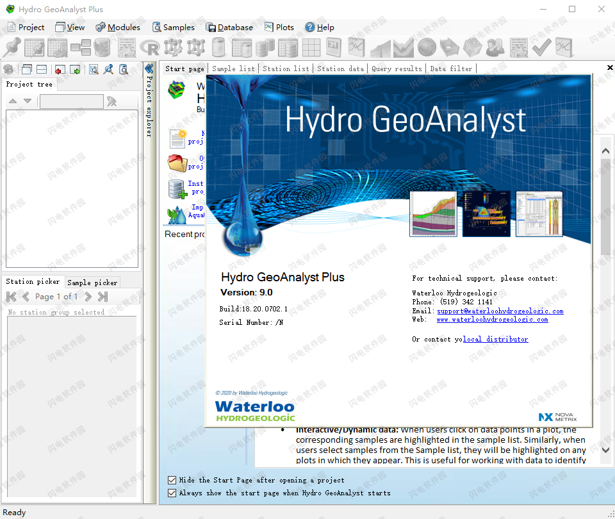The height and width of the screenshot is (519, 615).
Task: Go to next page in station picker
Action: pyautogui.click(x=88, y=297)
